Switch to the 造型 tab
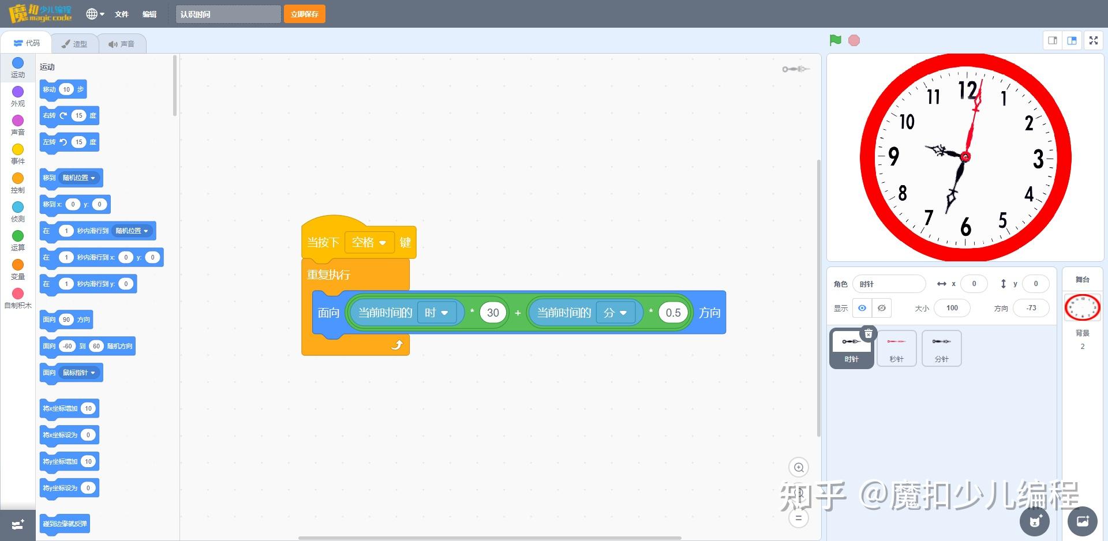Image resolution: width=1108 pixels, height=541 pixels. (x=75, y=43)
